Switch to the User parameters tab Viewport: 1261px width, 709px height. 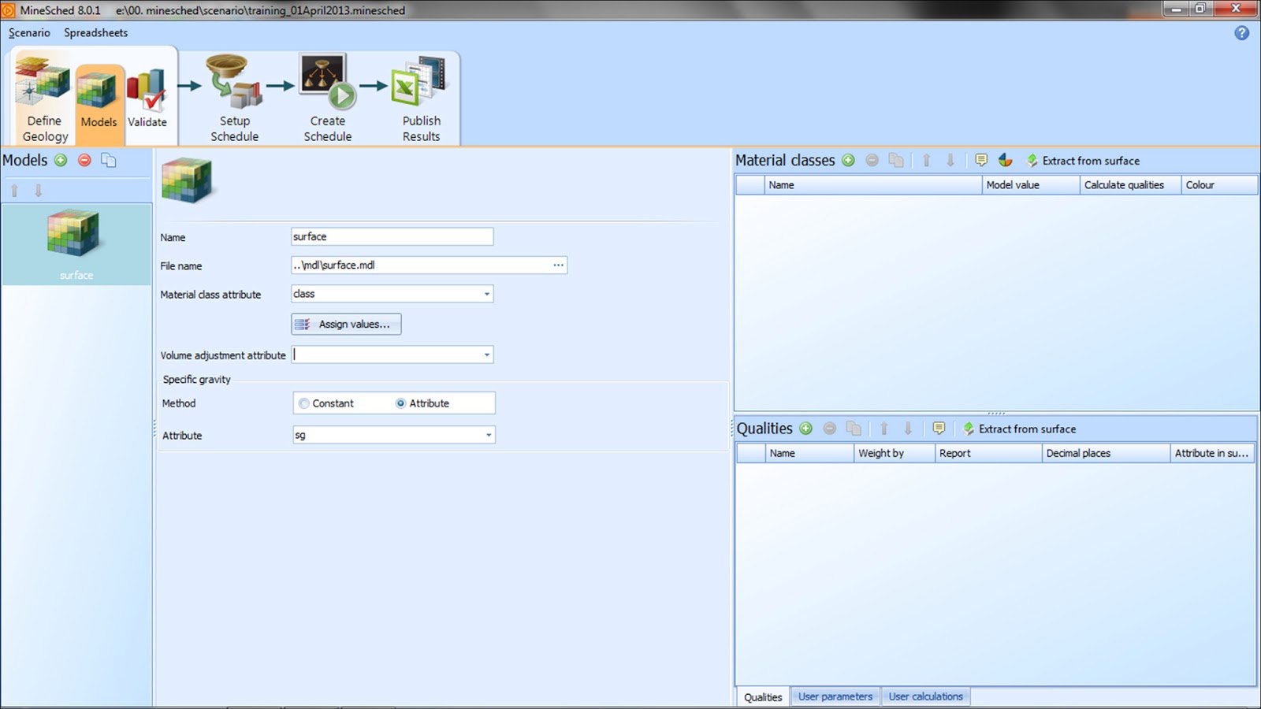click(x=835, y=696)
